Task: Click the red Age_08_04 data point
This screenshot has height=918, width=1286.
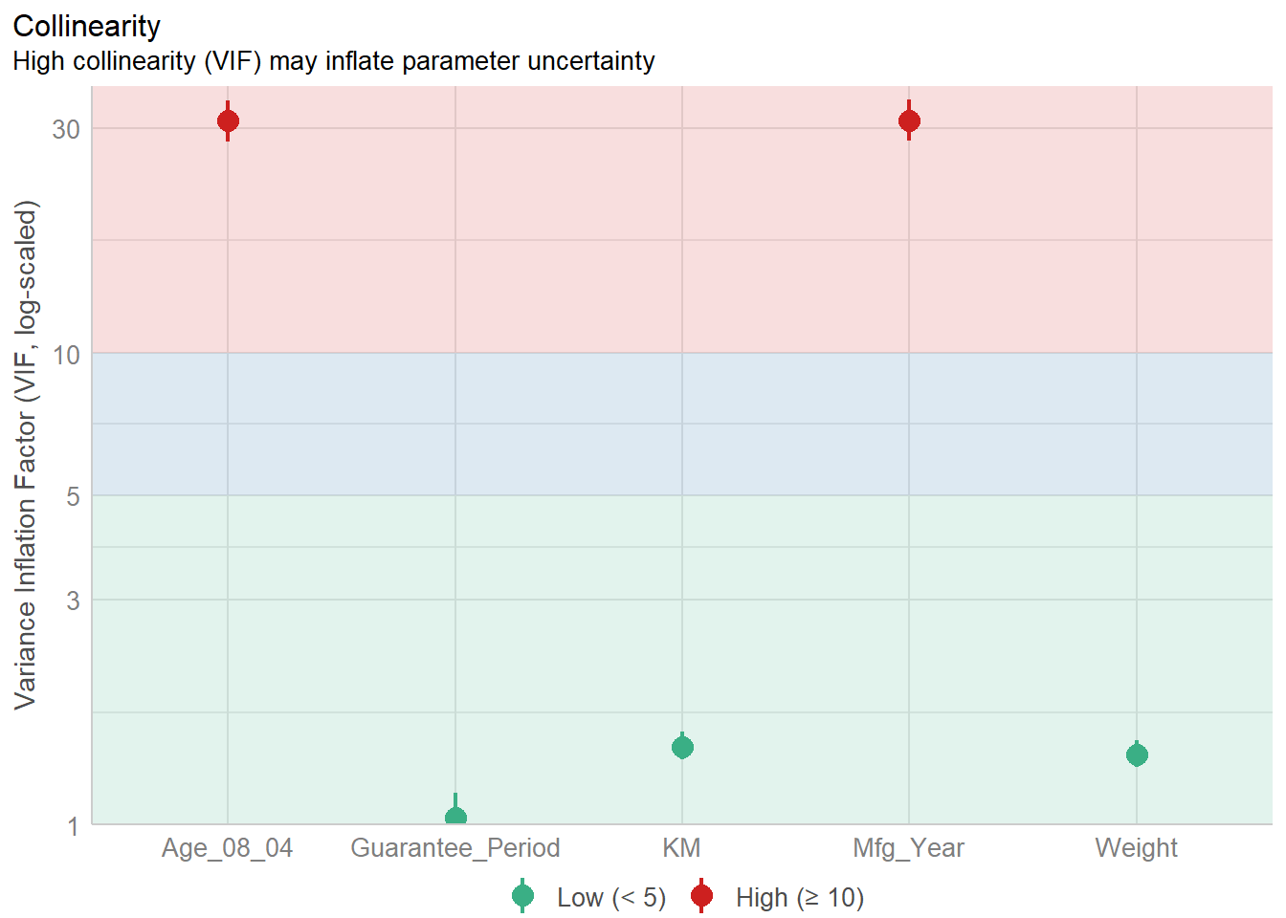Action: 228,121
